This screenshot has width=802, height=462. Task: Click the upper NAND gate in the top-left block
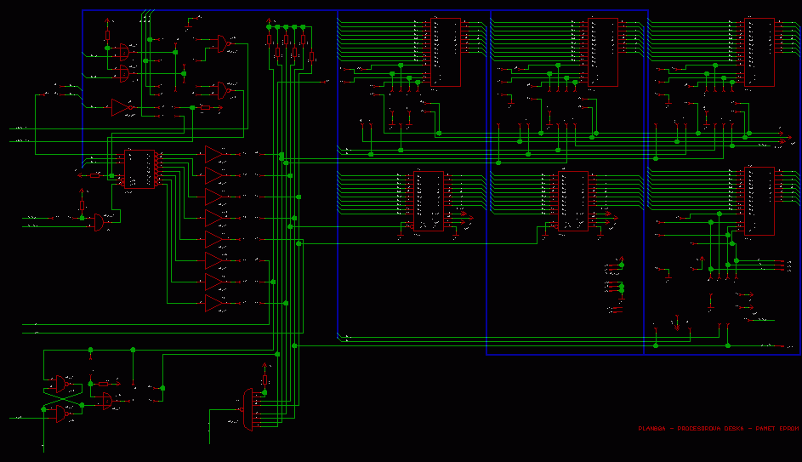point(224,43)
